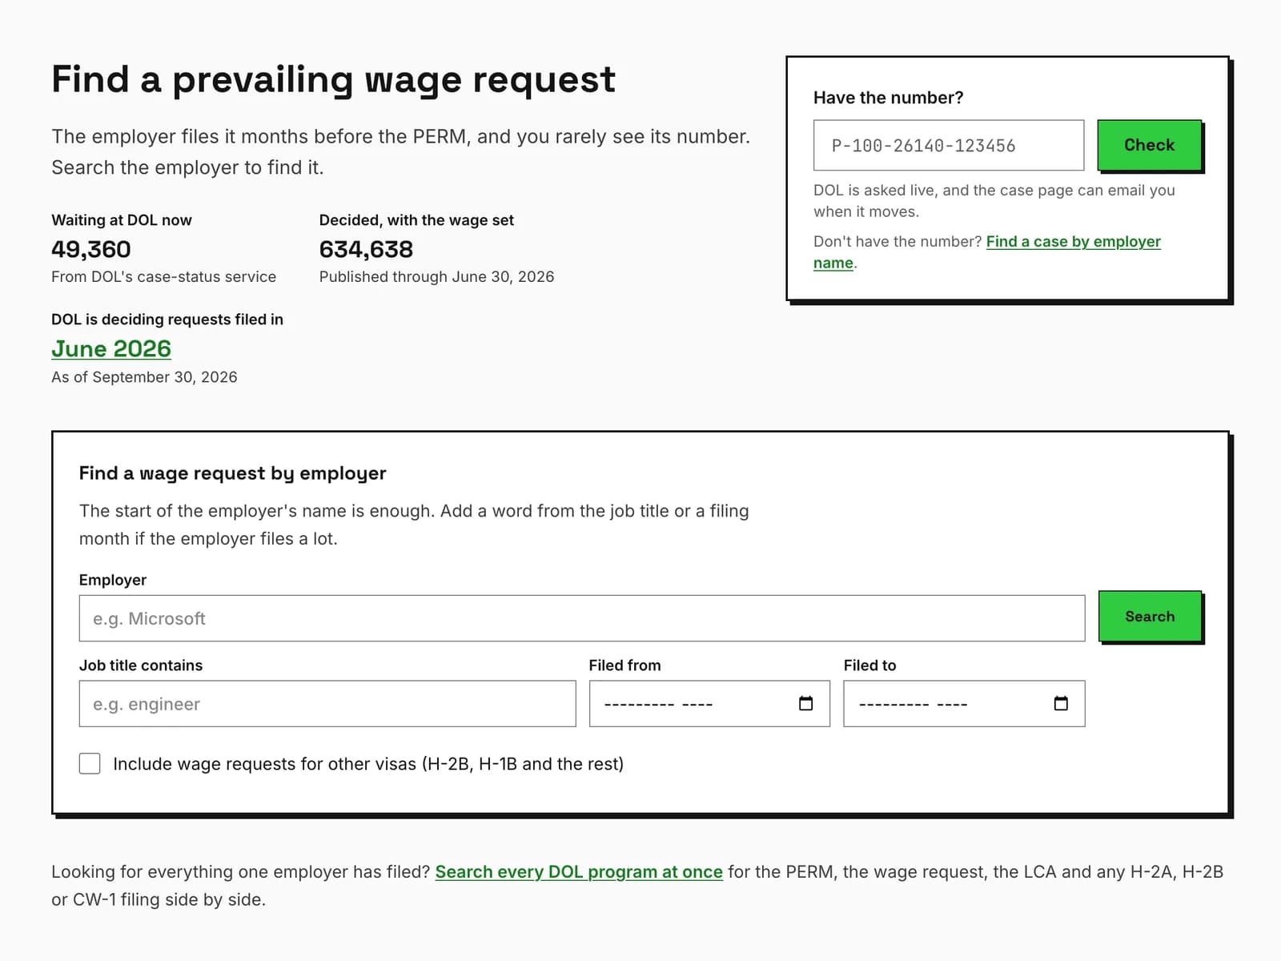Click the green Check button

tap(1149, 145)
